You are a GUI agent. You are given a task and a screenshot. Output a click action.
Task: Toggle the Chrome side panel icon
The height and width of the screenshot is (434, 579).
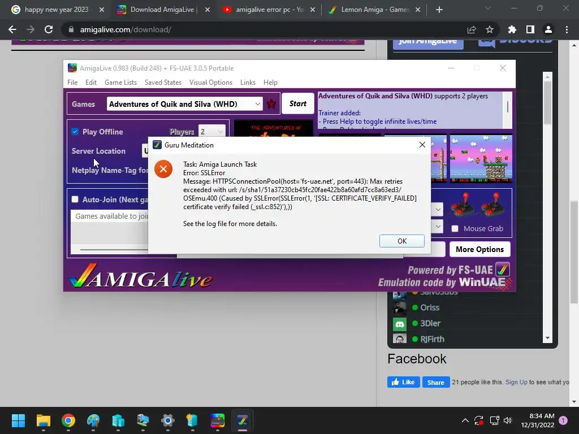click(x=530, y=29)
